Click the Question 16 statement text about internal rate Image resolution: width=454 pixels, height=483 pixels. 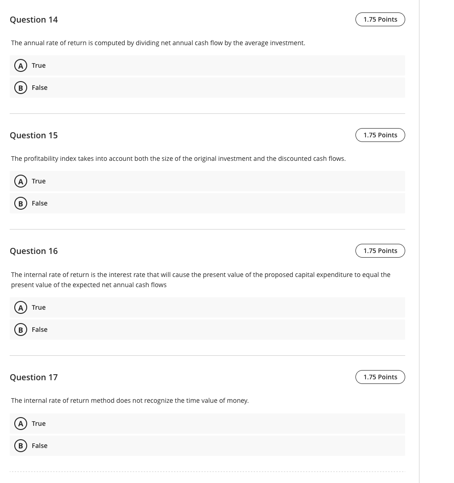coord(201,280)
